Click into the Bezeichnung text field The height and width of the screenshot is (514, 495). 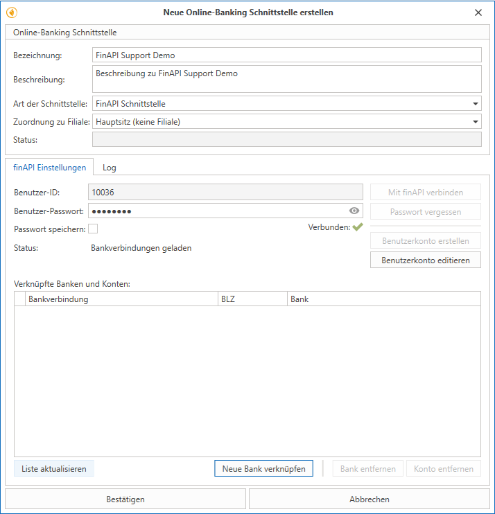[286, 55]
